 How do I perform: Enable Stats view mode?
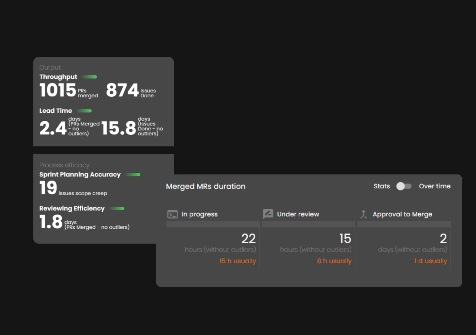(381, 186)
